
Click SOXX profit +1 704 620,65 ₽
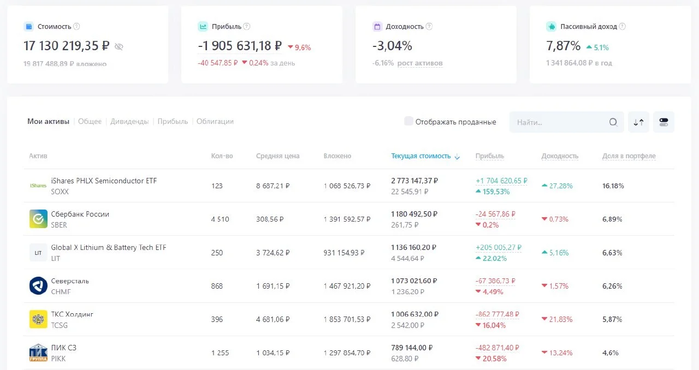point(501,181)
